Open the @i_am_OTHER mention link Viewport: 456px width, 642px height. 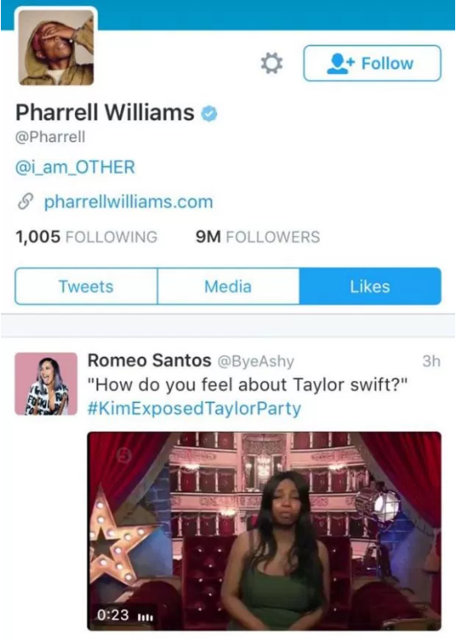(x=75, y=167)
